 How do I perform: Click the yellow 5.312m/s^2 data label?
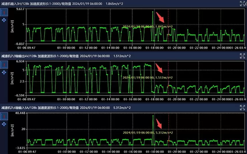point(148,133)
